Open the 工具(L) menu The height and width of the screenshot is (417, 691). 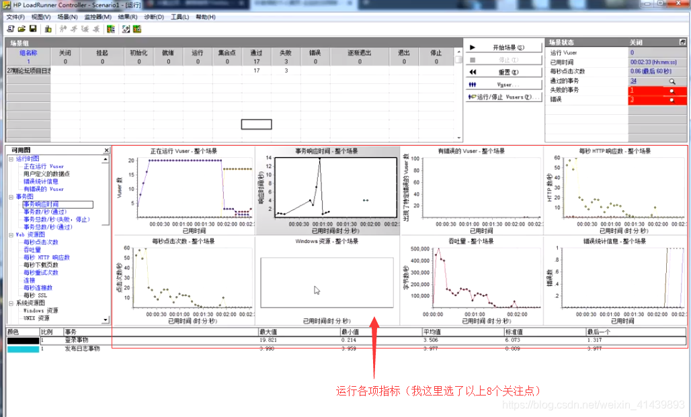179,17
